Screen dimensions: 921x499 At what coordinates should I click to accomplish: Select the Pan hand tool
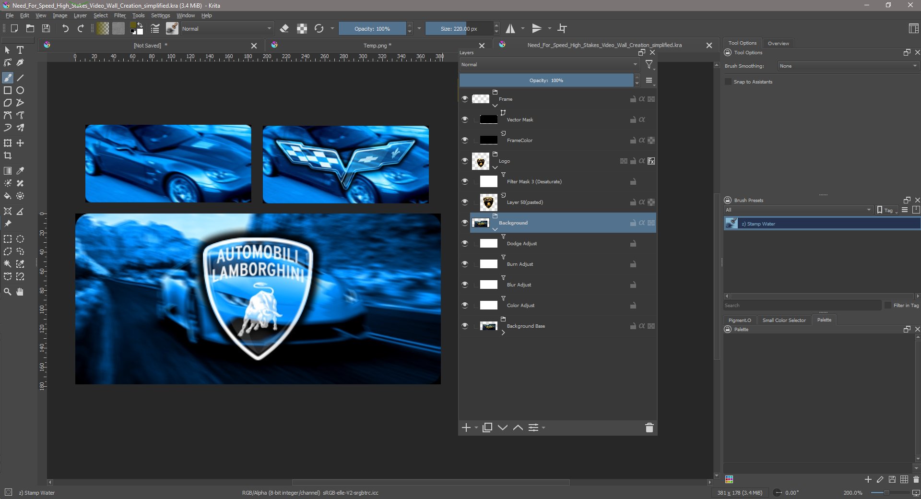coord(20,292)
